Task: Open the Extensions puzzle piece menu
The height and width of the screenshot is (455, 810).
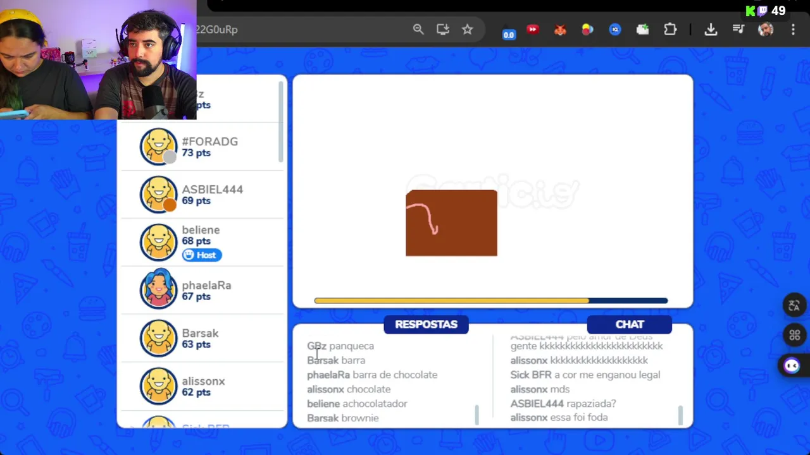Action: (670, 29)
